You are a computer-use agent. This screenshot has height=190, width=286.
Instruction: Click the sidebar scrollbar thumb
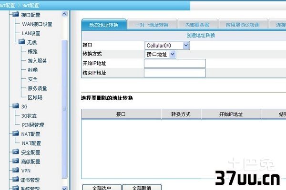tap(64, 109)
